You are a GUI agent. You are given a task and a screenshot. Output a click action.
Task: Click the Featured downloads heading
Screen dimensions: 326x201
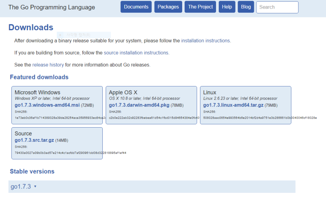coord(39,77)
